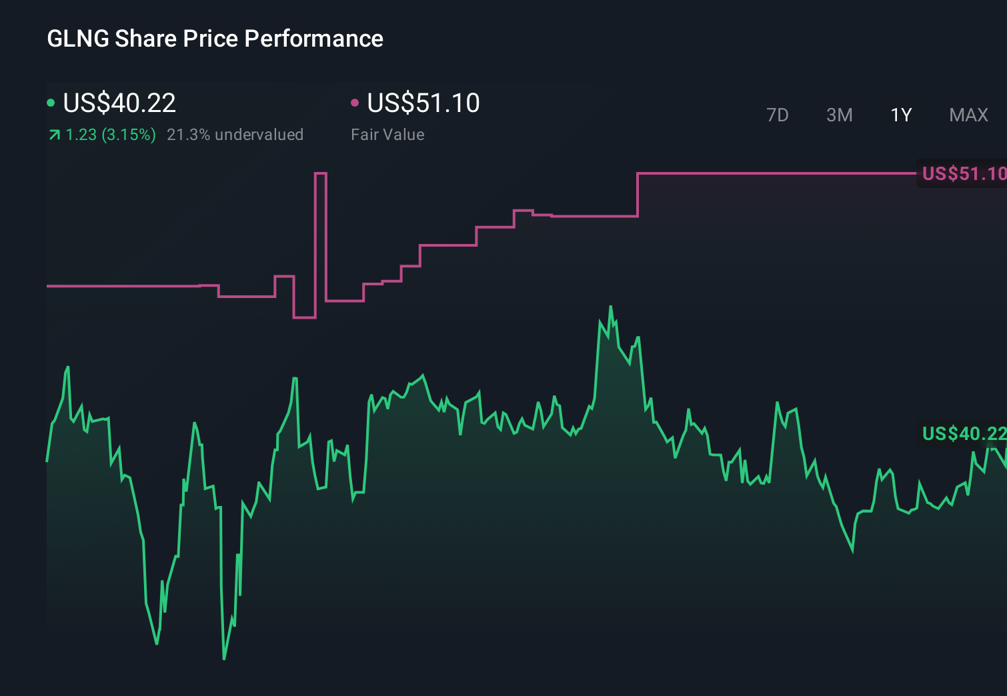Switch to the 3M time range
This screenshot has width=1007, height=696.
(839, 115)
